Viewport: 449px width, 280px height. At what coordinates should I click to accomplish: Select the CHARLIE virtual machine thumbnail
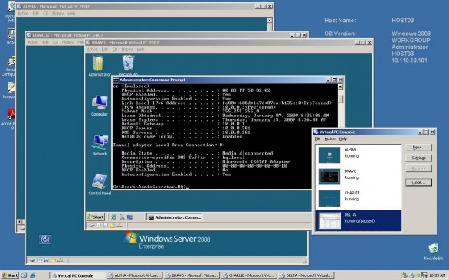click(x=329, y=198)
